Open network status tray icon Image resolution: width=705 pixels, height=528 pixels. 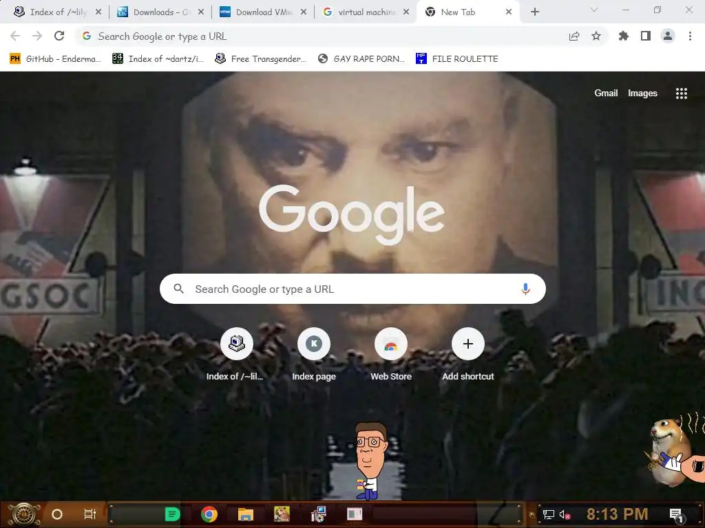548,514
